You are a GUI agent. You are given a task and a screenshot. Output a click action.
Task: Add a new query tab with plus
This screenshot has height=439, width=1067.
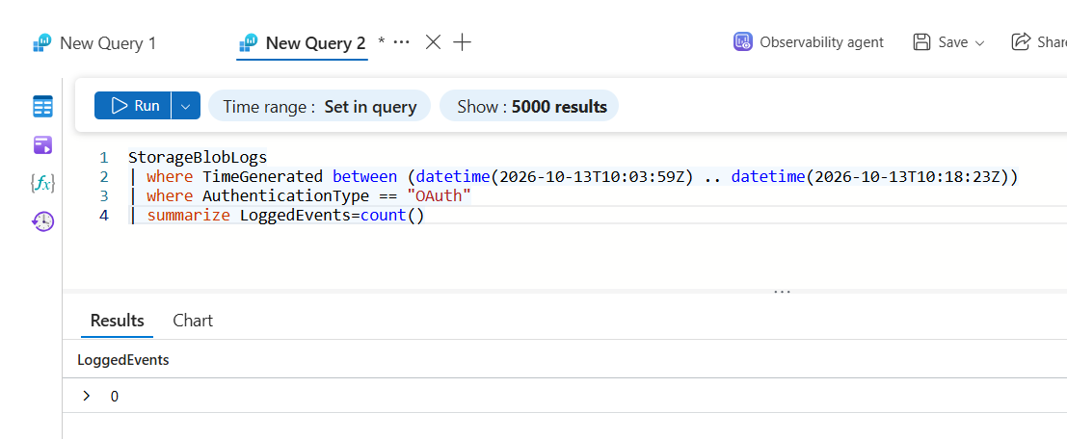coord(462,42)
